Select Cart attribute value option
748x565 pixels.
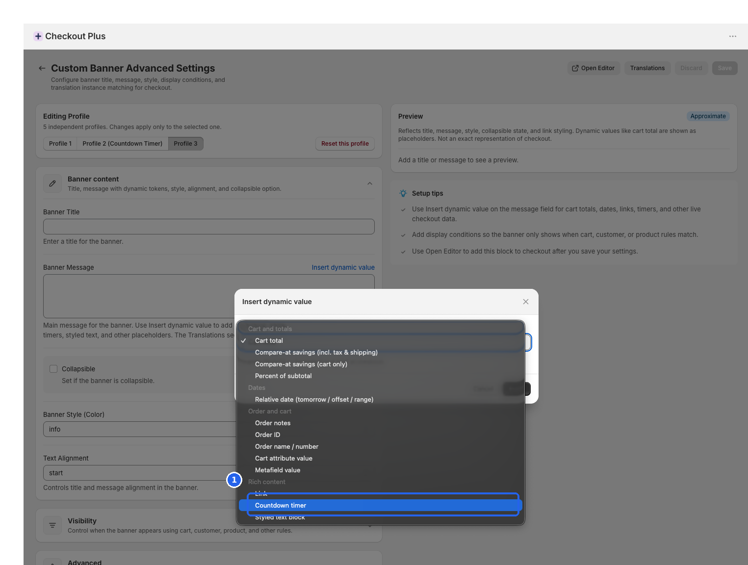tap(381, 458)
